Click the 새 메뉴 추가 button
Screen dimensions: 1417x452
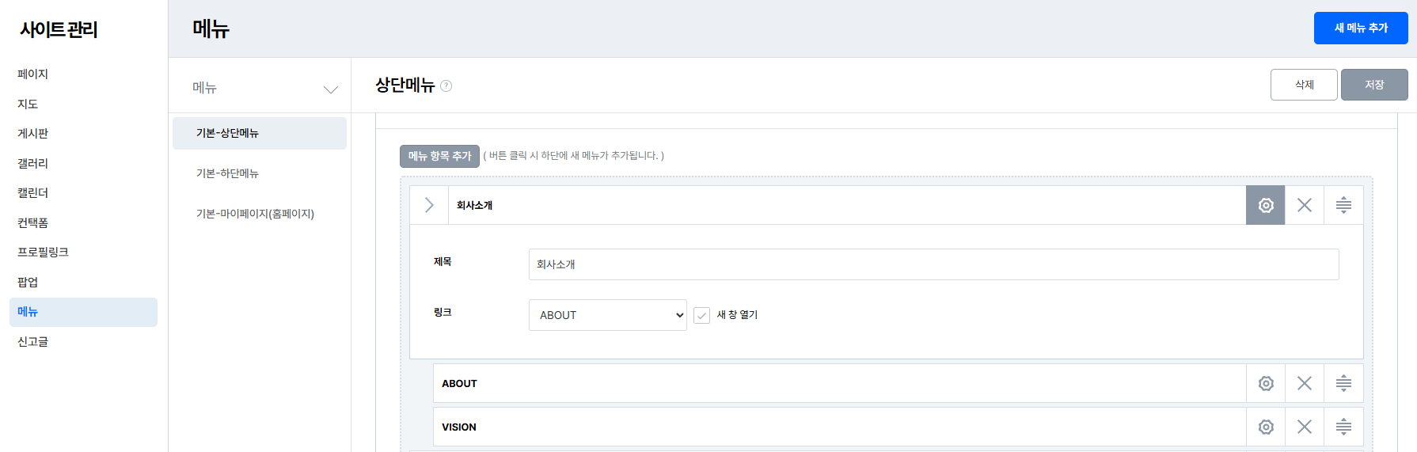[x=1360, y=28]
